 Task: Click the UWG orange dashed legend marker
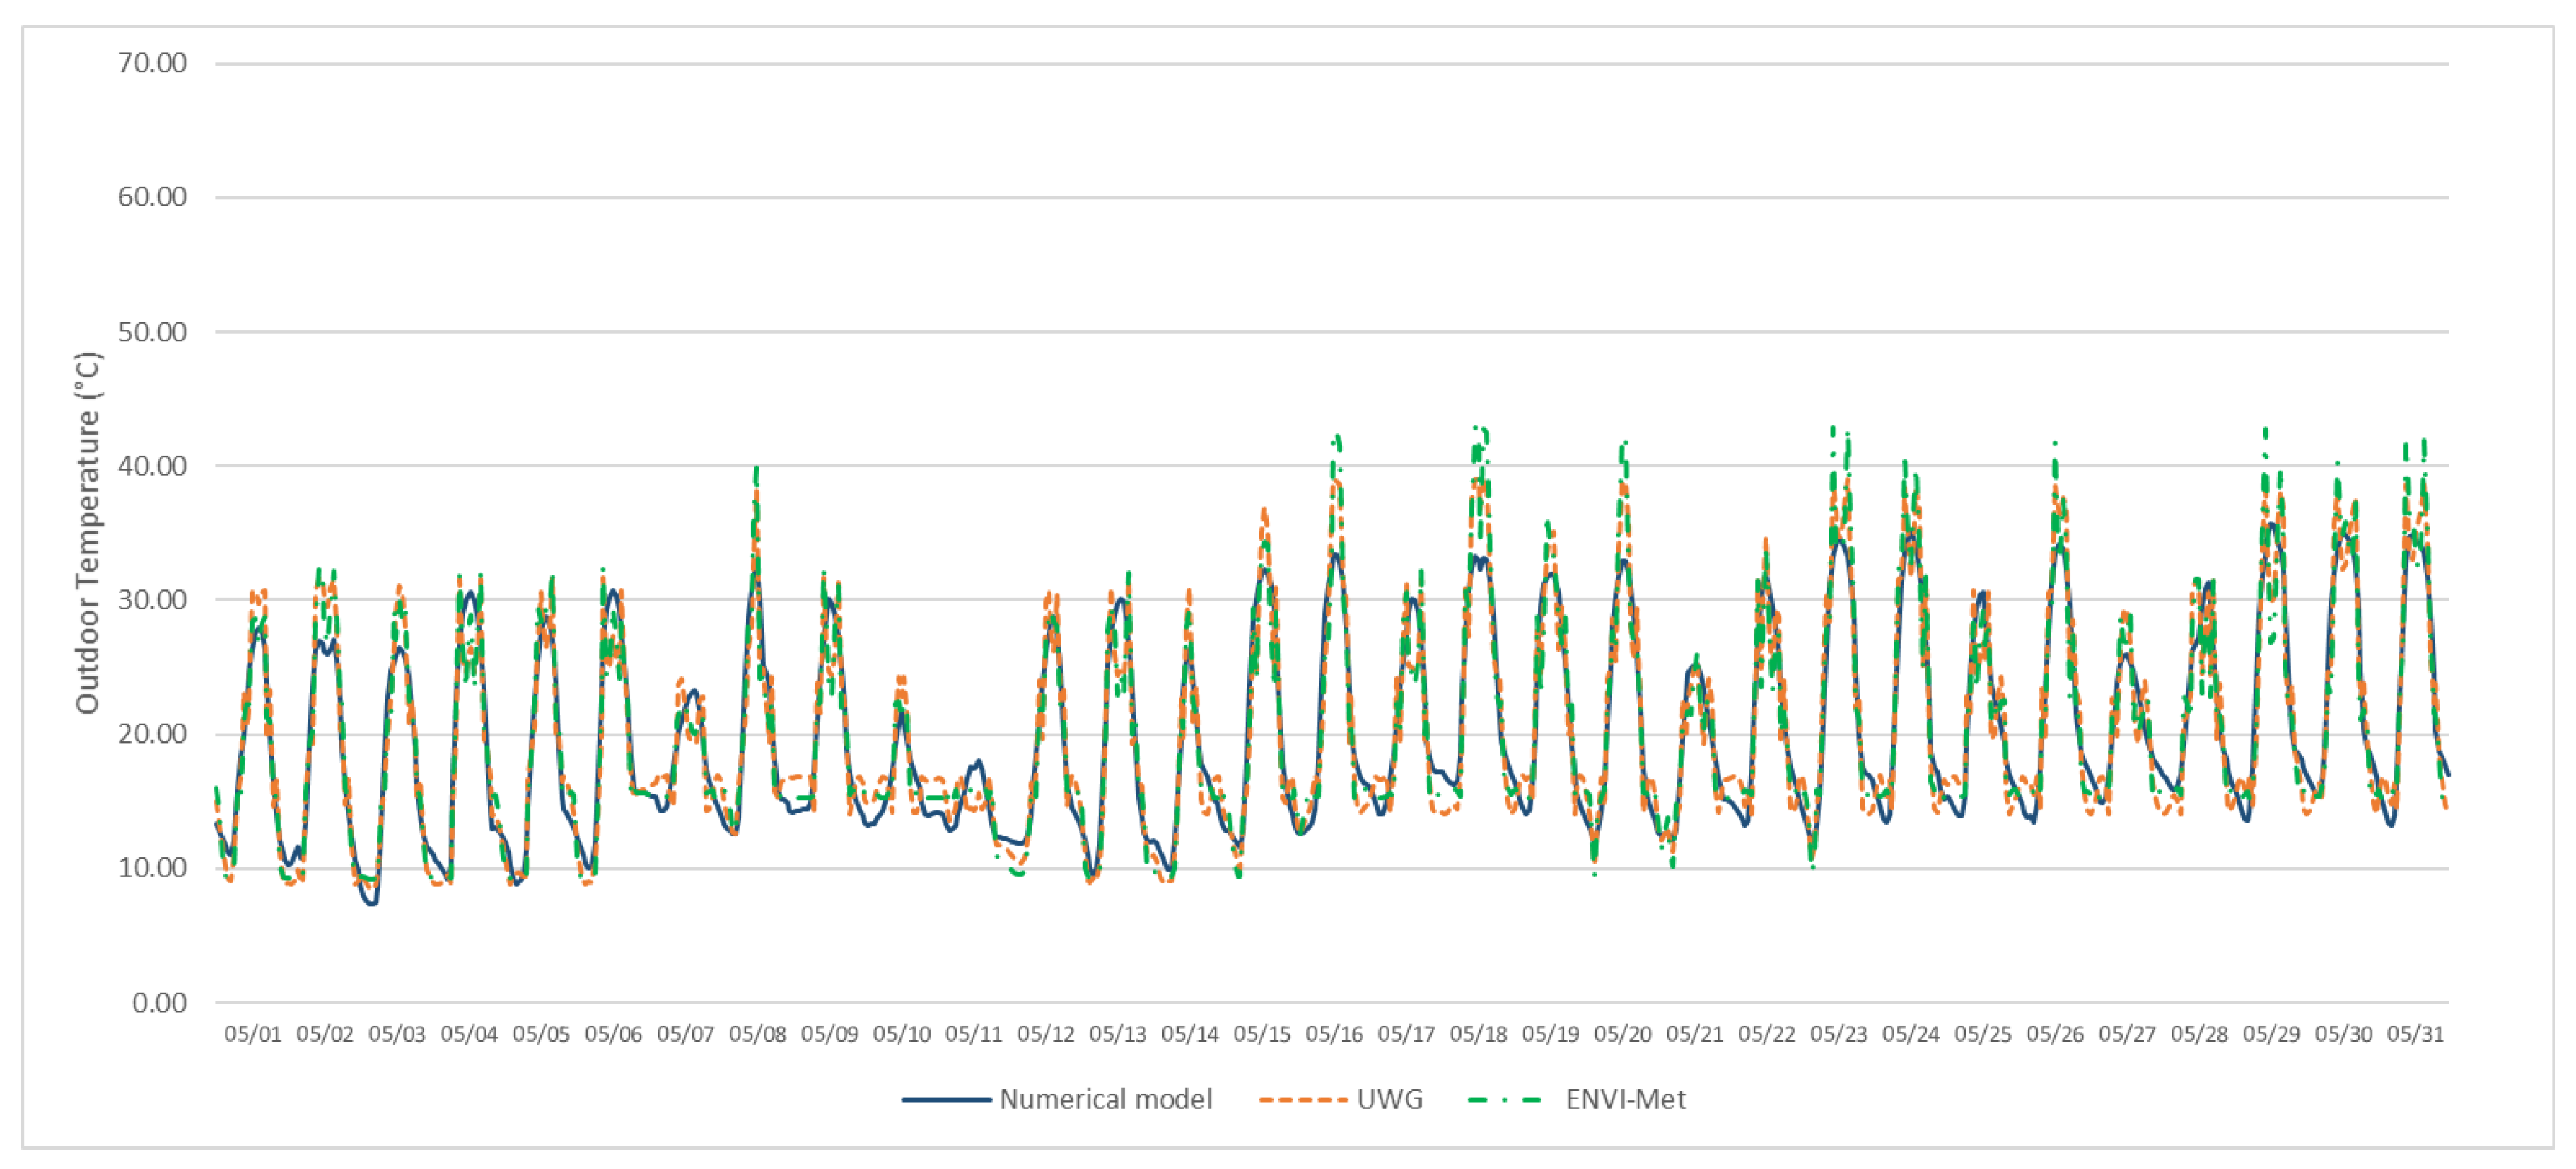[1303, 1100]
